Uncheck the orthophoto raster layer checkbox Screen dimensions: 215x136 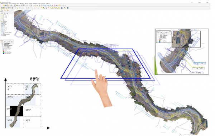point(2,50)
